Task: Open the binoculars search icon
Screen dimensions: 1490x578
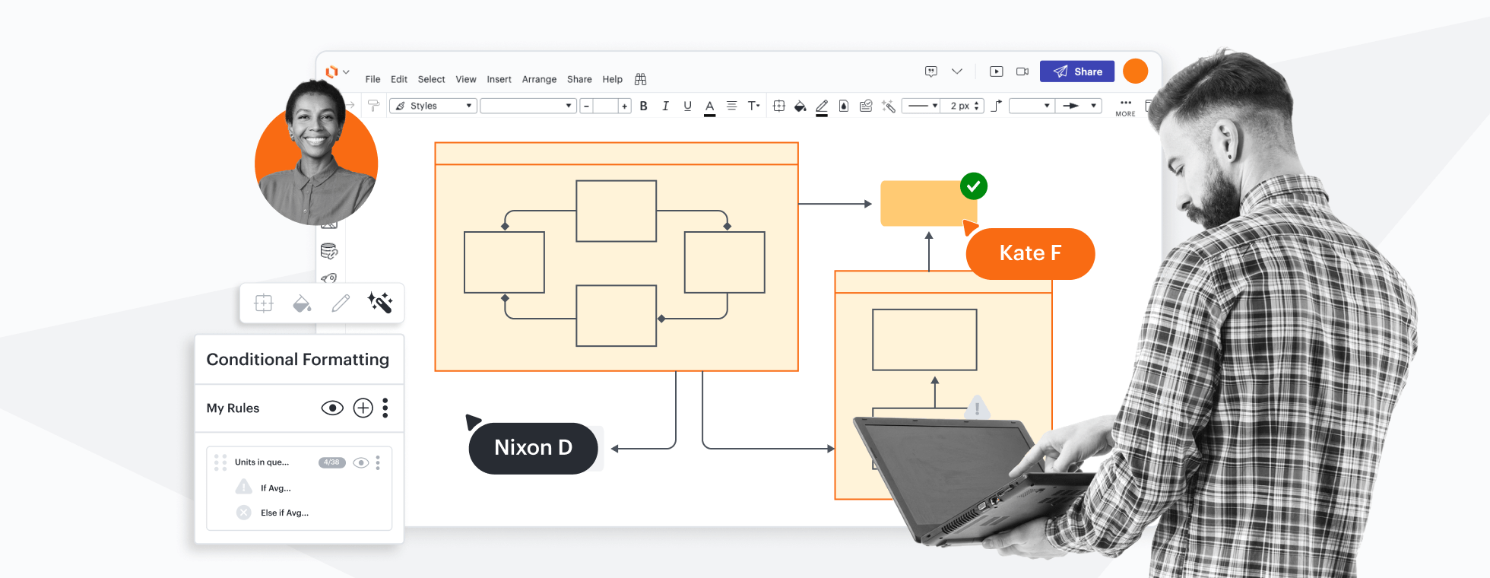Action: (640, 79)
